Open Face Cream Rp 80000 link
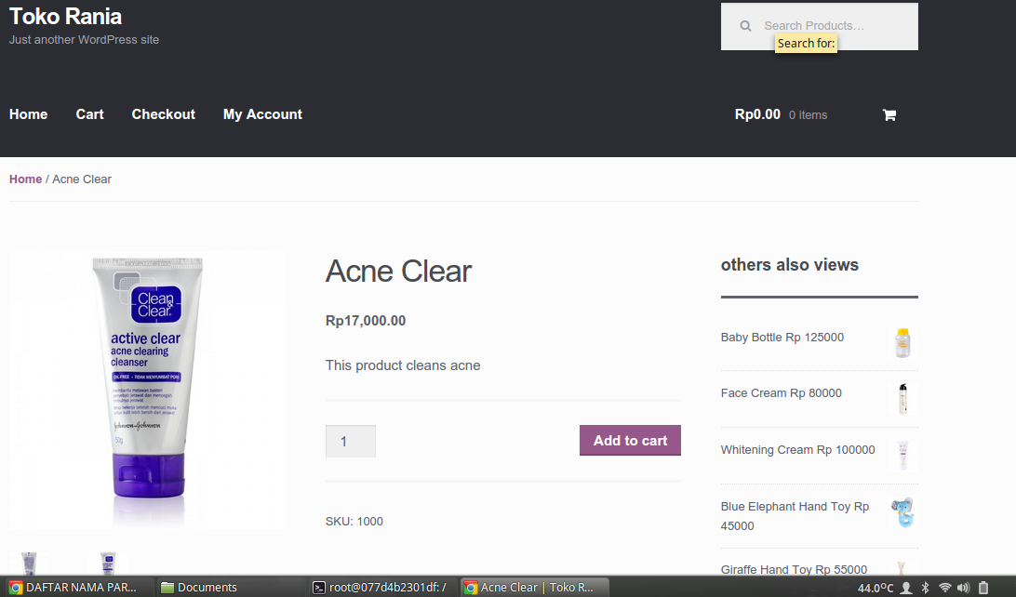1016x597 pixels. (781, 393)
